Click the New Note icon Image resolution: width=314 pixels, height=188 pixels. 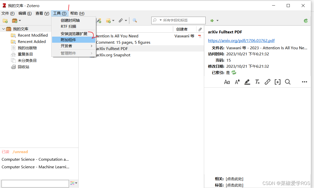pos(108,20)
